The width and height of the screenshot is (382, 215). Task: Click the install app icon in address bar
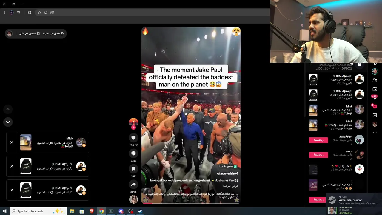(46, 13)
